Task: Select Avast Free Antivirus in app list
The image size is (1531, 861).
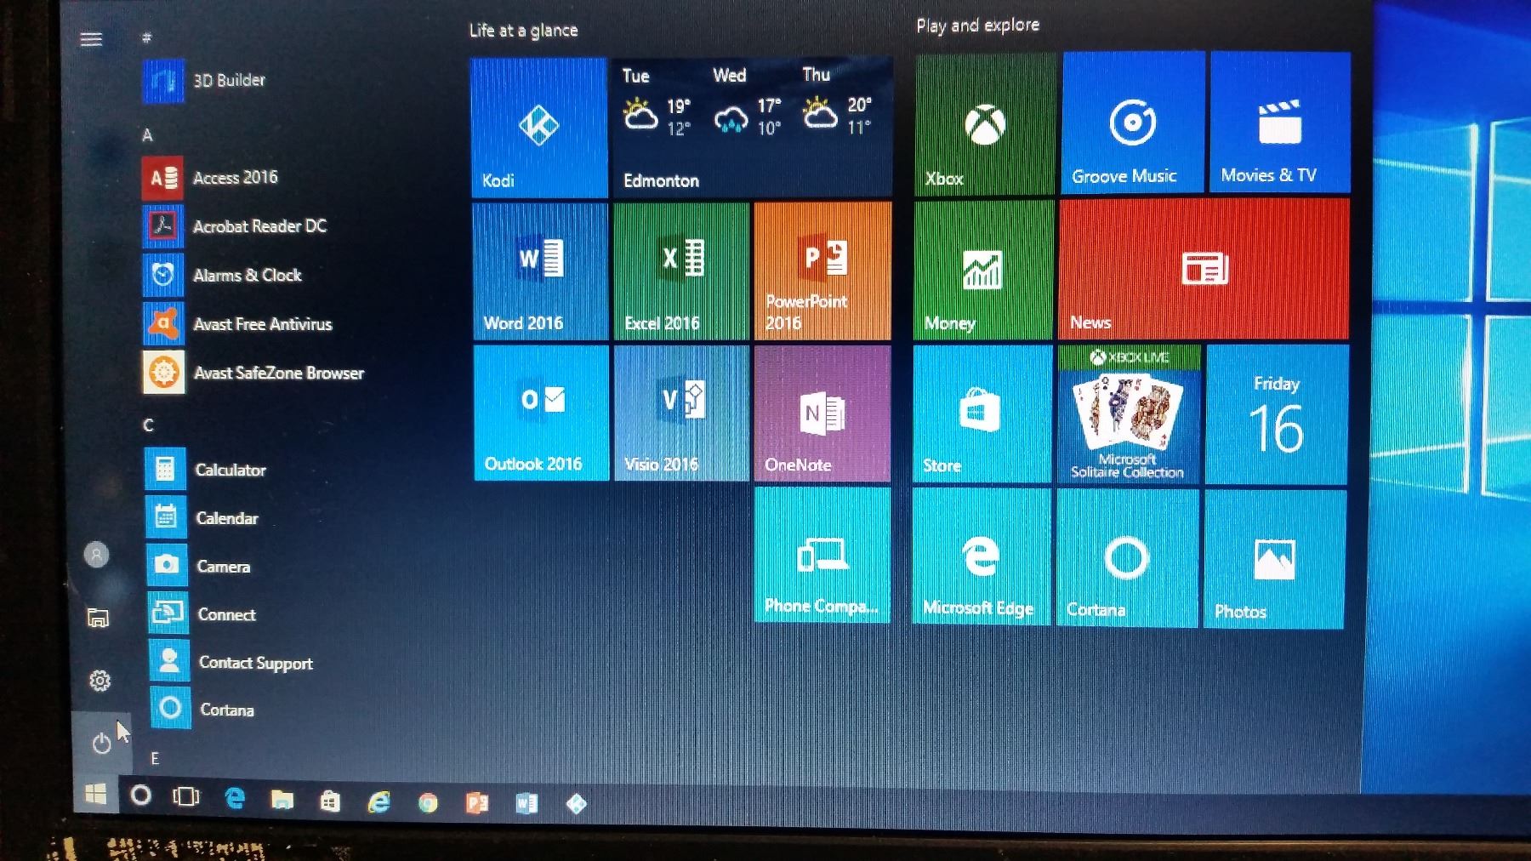Action: (262, 324)
